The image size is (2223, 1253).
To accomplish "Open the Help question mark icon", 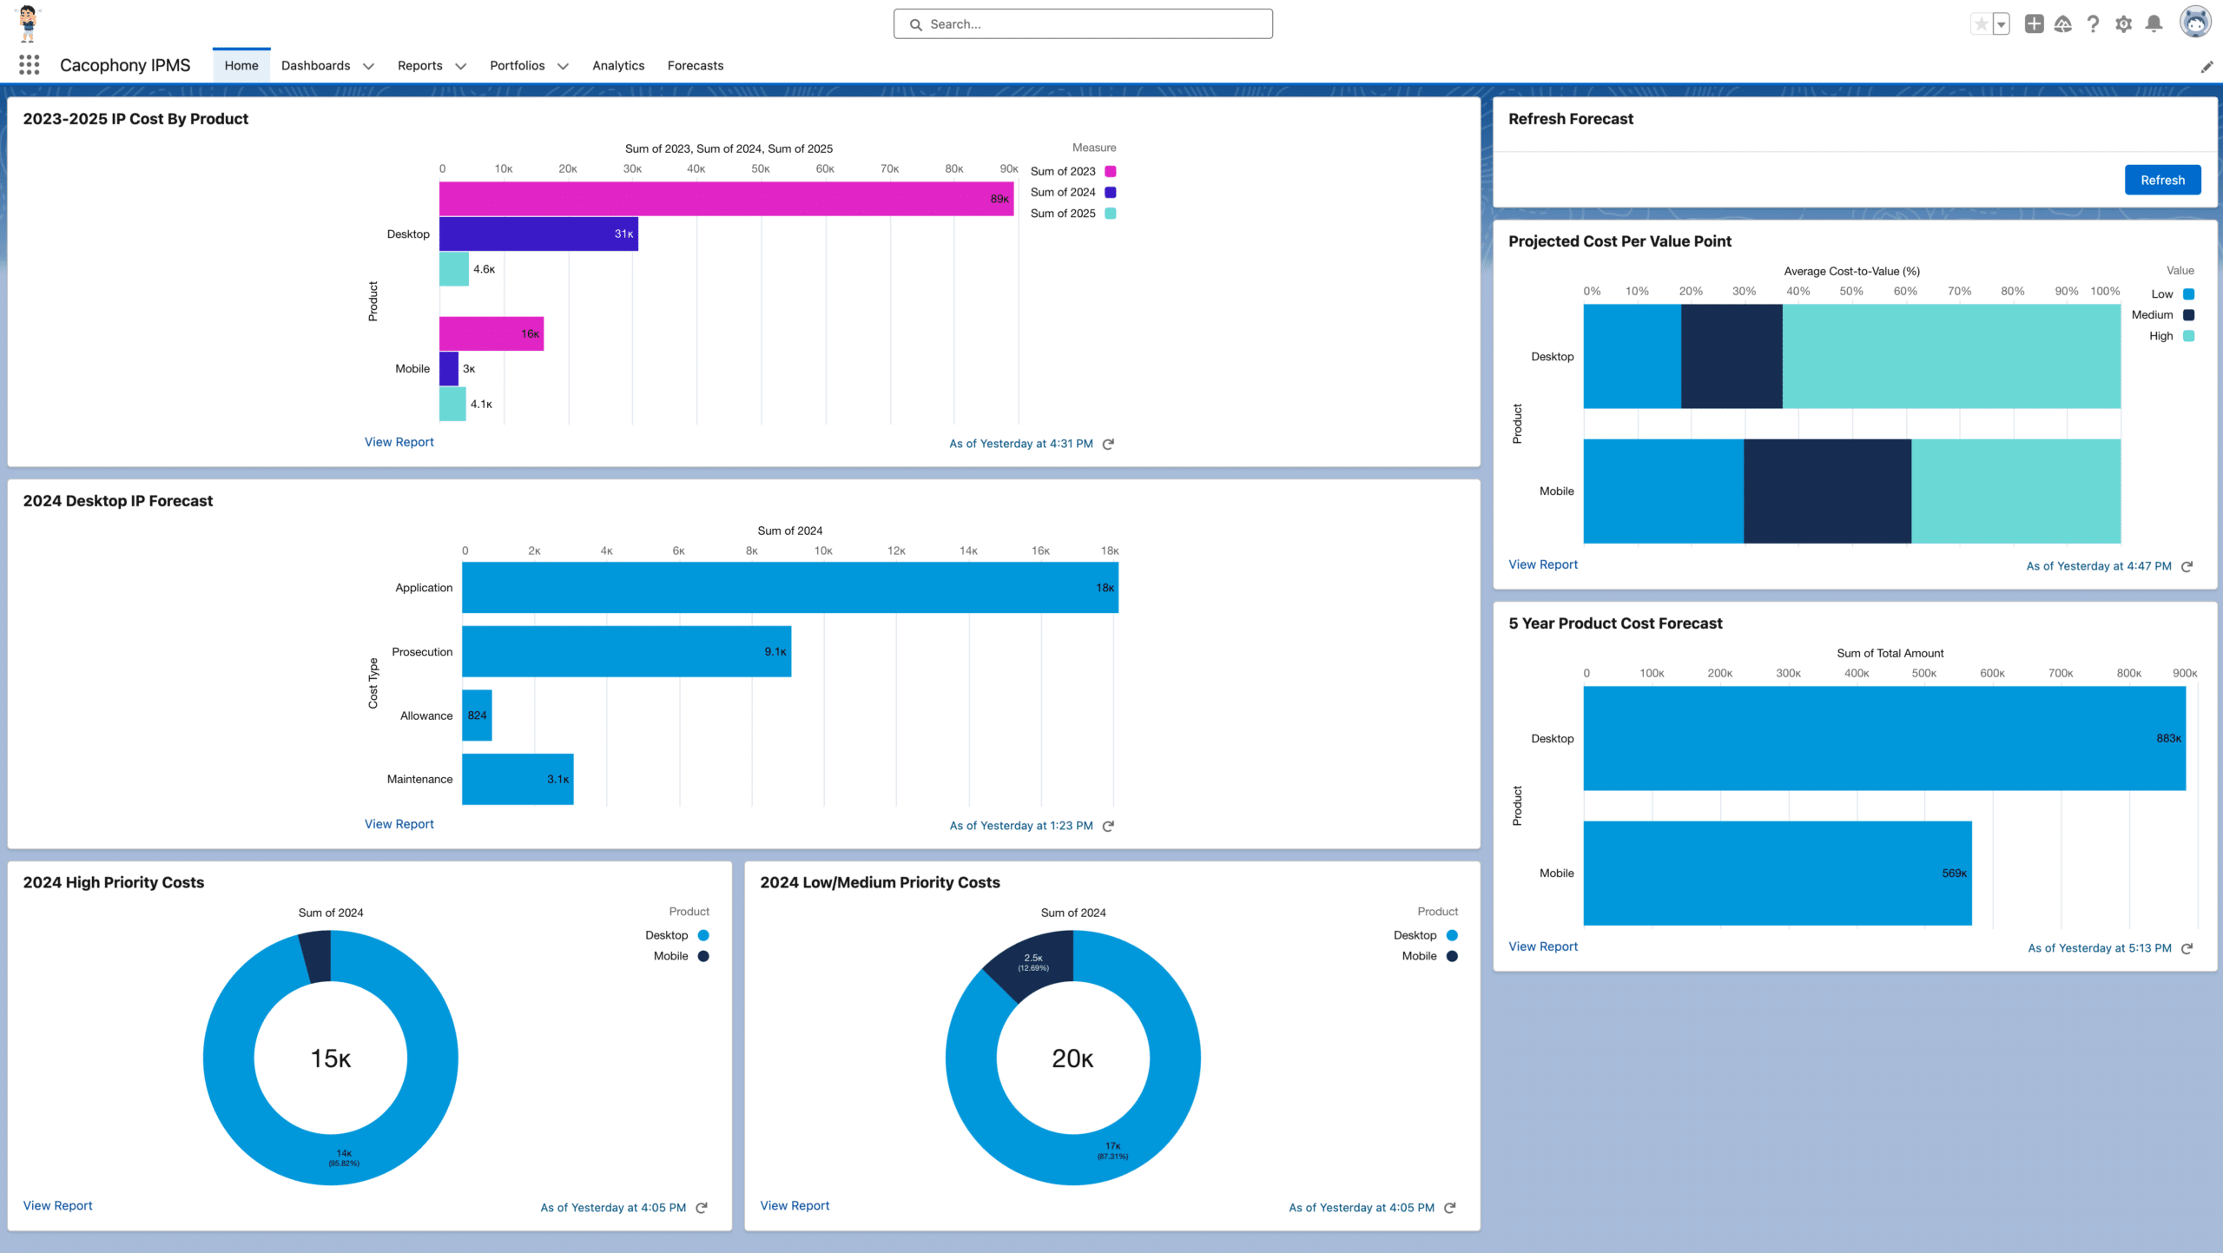I will pyautogui.click(x=2094, y=24).
